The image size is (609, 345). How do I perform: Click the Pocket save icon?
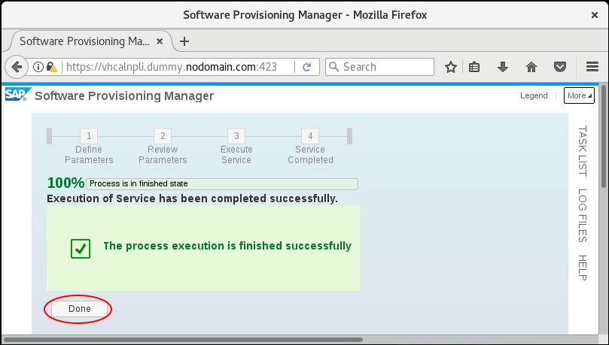coord(559,67)
